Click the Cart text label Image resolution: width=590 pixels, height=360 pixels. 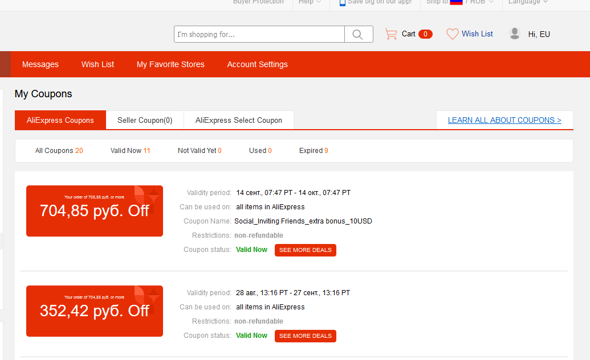408,34
